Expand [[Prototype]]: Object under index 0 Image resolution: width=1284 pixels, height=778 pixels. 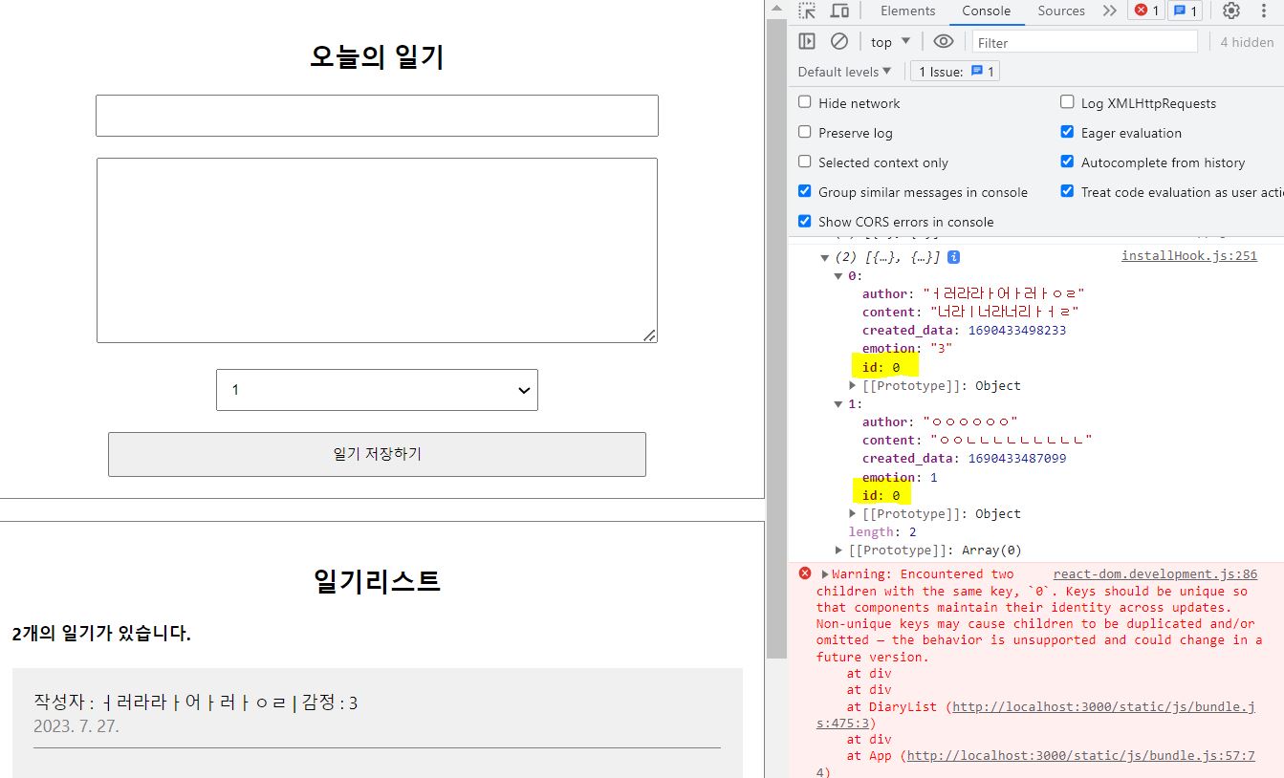(853, 385)
